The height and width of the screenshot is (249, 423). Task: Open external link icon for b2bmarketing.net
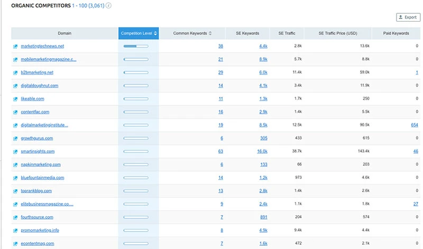pyautogui.click(x=15, y=72)
